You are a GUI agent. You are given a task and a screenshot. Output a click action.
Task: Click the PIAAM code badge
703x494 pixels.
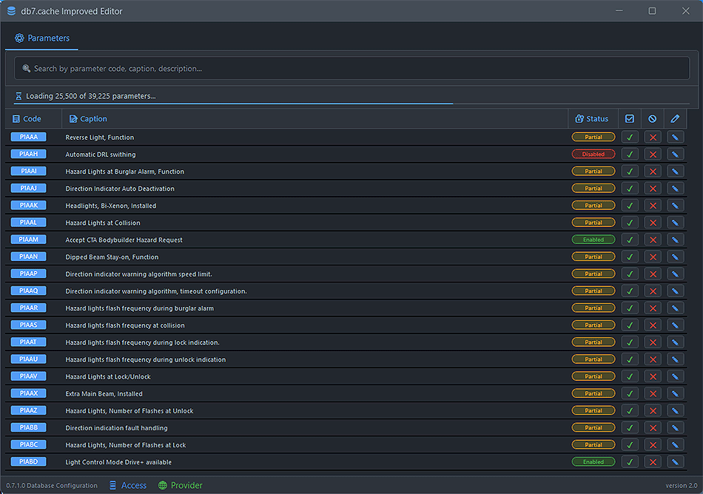point(29,240)
